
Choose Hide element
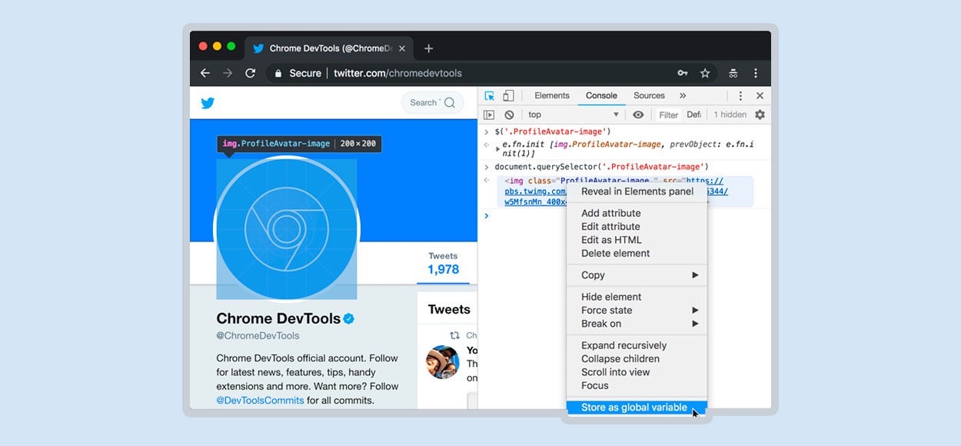[x=637, y=297]
